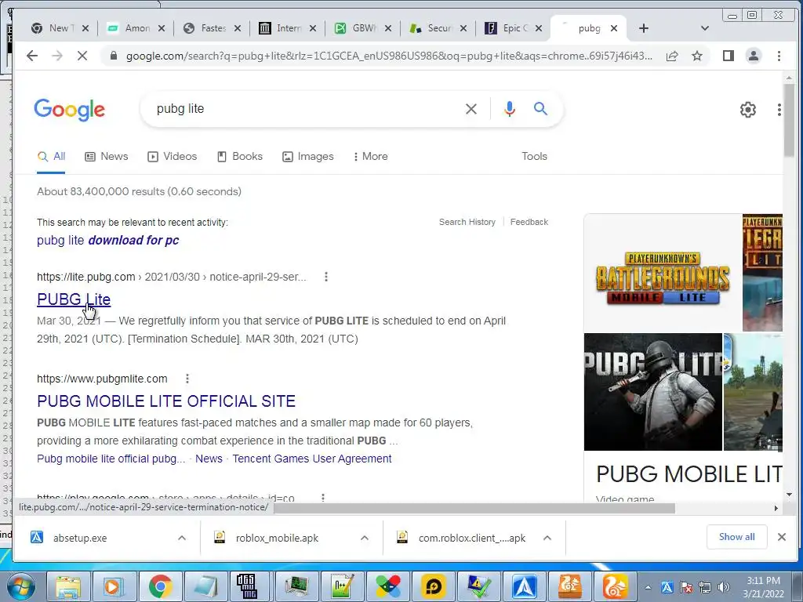Image resolution: width=803 pixels, height=602 pixels.
Task: Open Google search settings gear
Action: (747, 110)
